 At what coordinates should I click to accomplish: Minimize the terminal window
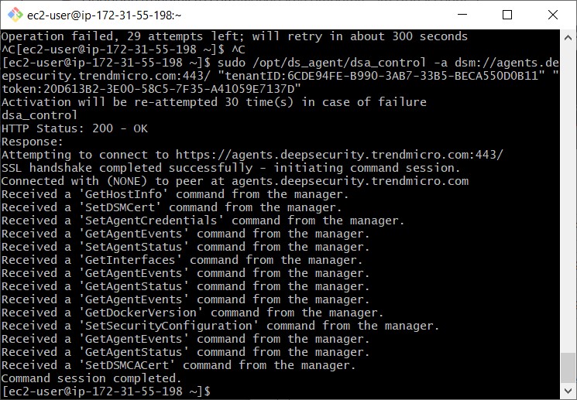pos(462,15)
